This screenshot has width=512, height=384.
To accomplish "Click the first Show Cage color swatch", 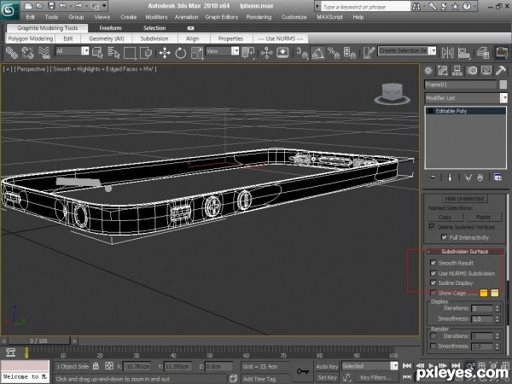I will tap(484, 293).
